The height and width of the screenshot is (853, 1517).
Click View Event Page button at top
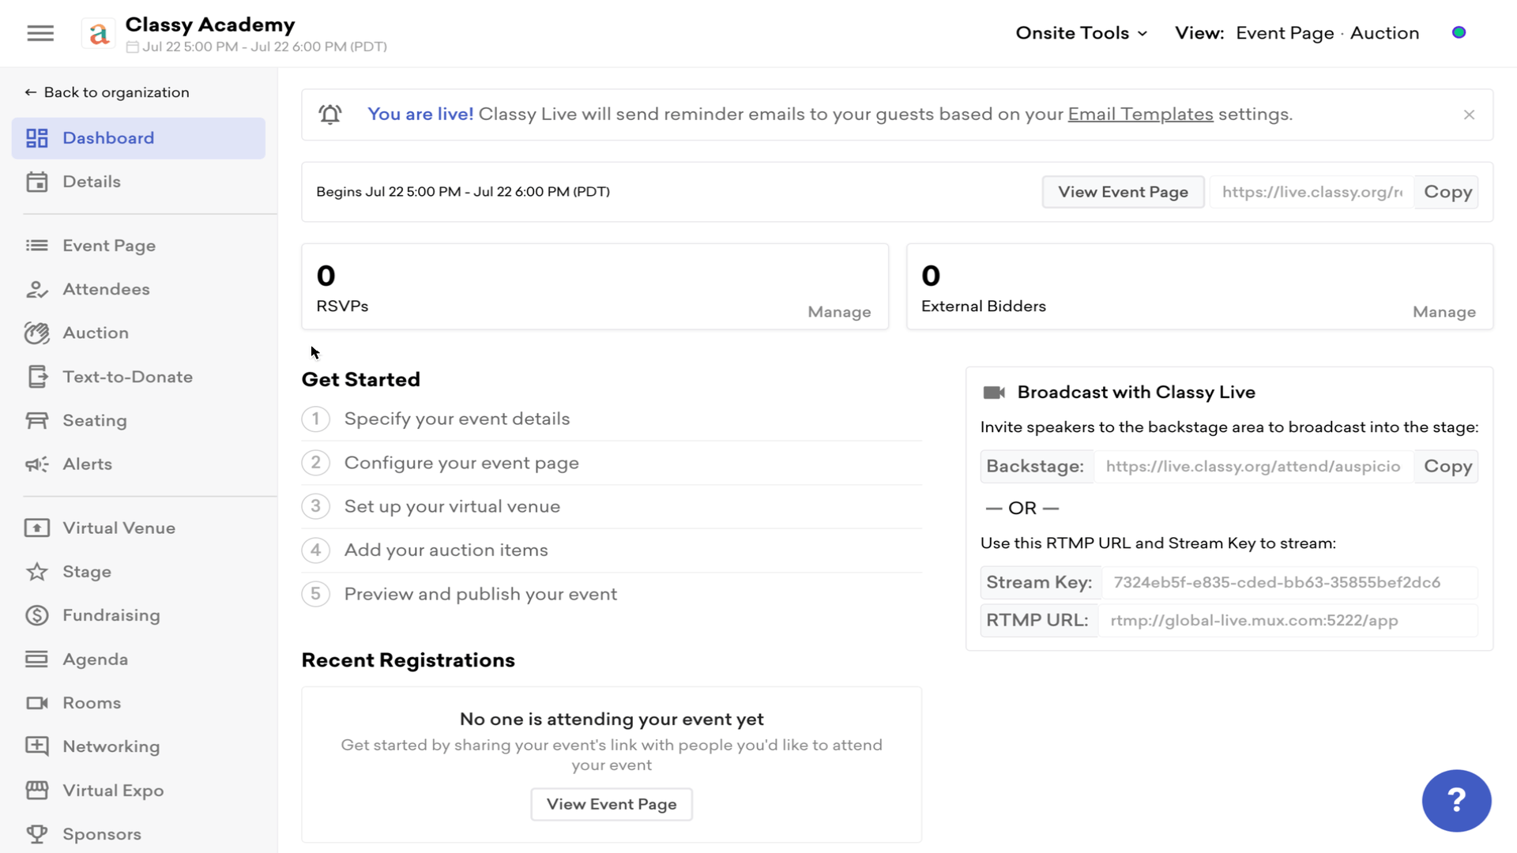coord(1123,192)
